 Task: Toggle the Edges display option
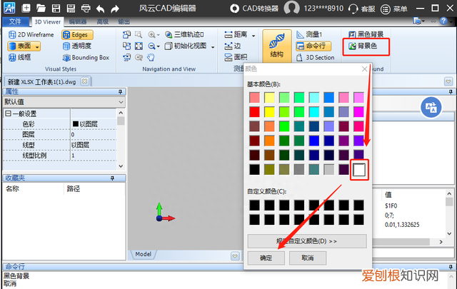tap(77, 34)
